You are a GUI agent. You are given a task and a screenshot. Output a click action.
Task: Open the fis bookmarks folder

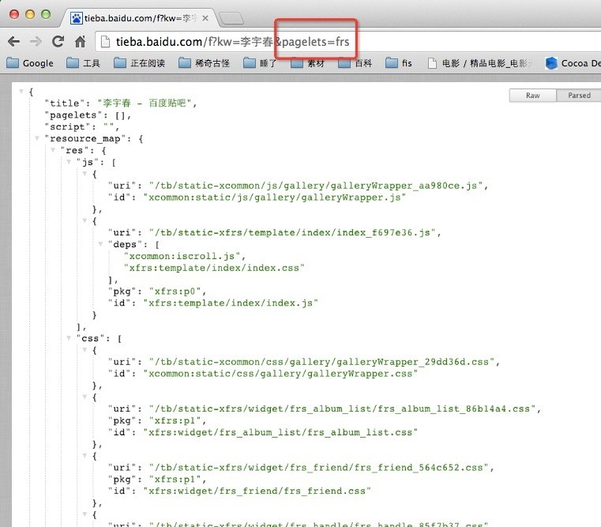pyautogui.click(x=399, y=63)
